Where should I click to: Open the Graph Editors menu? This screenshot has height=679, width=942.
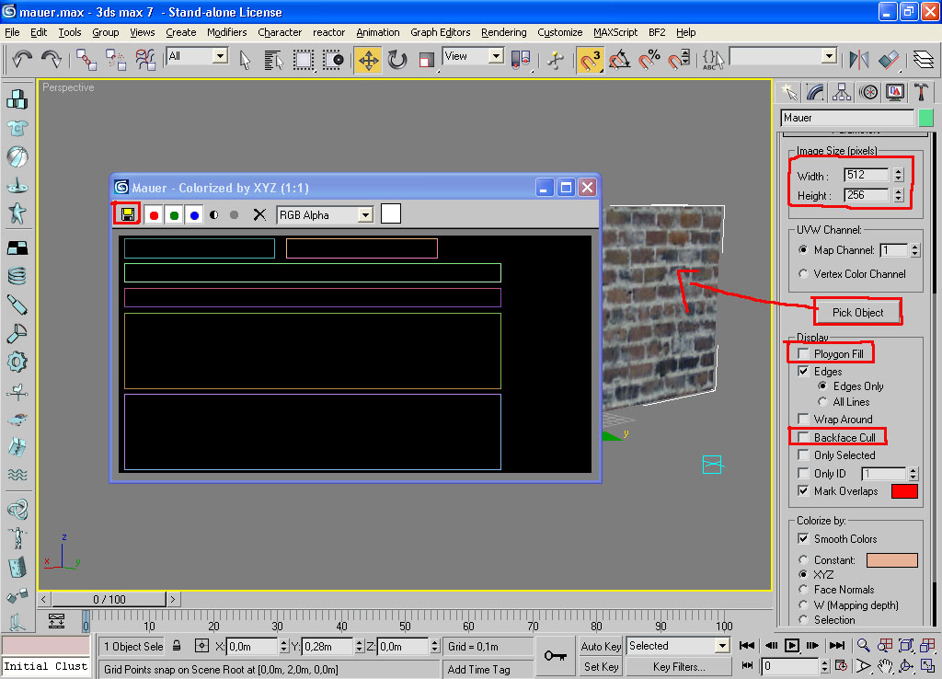point(441,32)
